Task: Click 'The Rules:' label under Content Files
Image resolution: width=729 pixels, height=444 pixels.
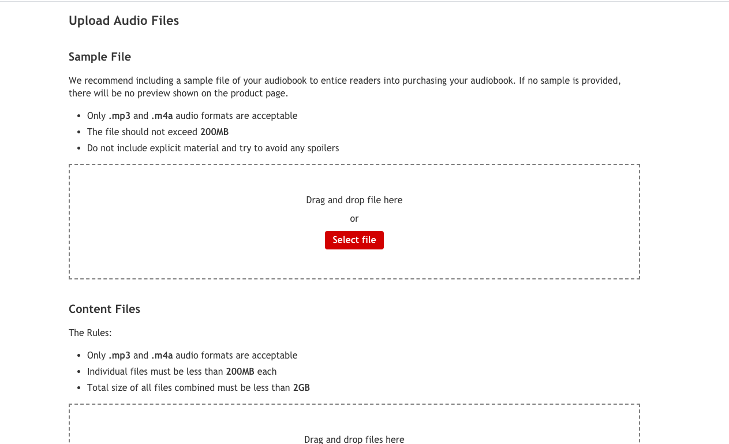Action: coord(90,333)
